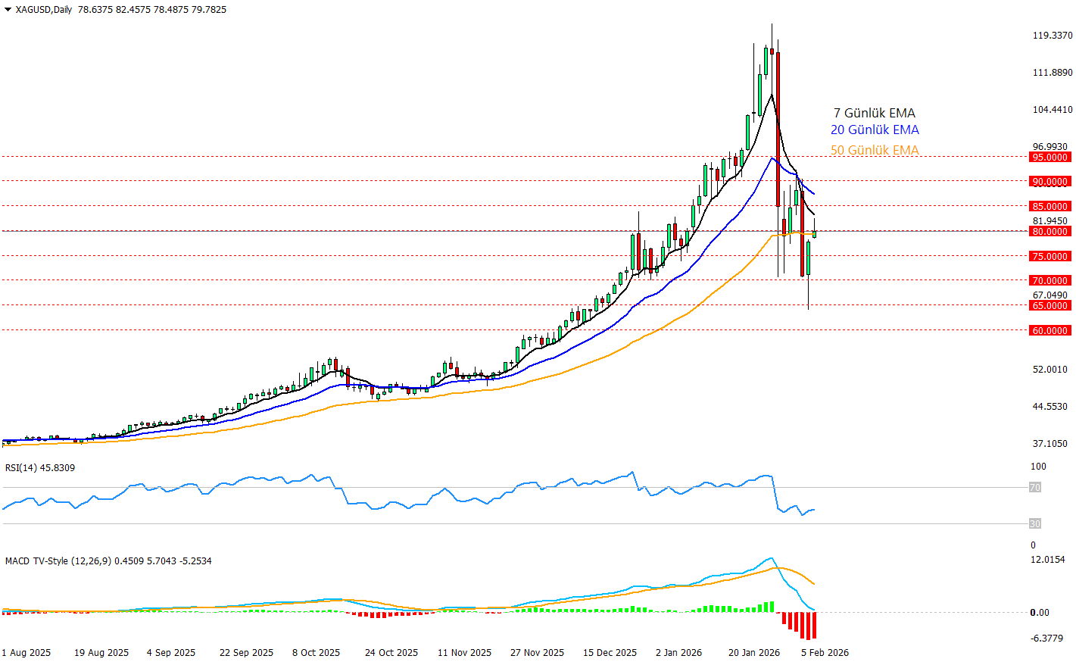Pick the 80.0000 red price level tag
The height and width of the screenshot is (662, 1076).
coord(1049,232)
